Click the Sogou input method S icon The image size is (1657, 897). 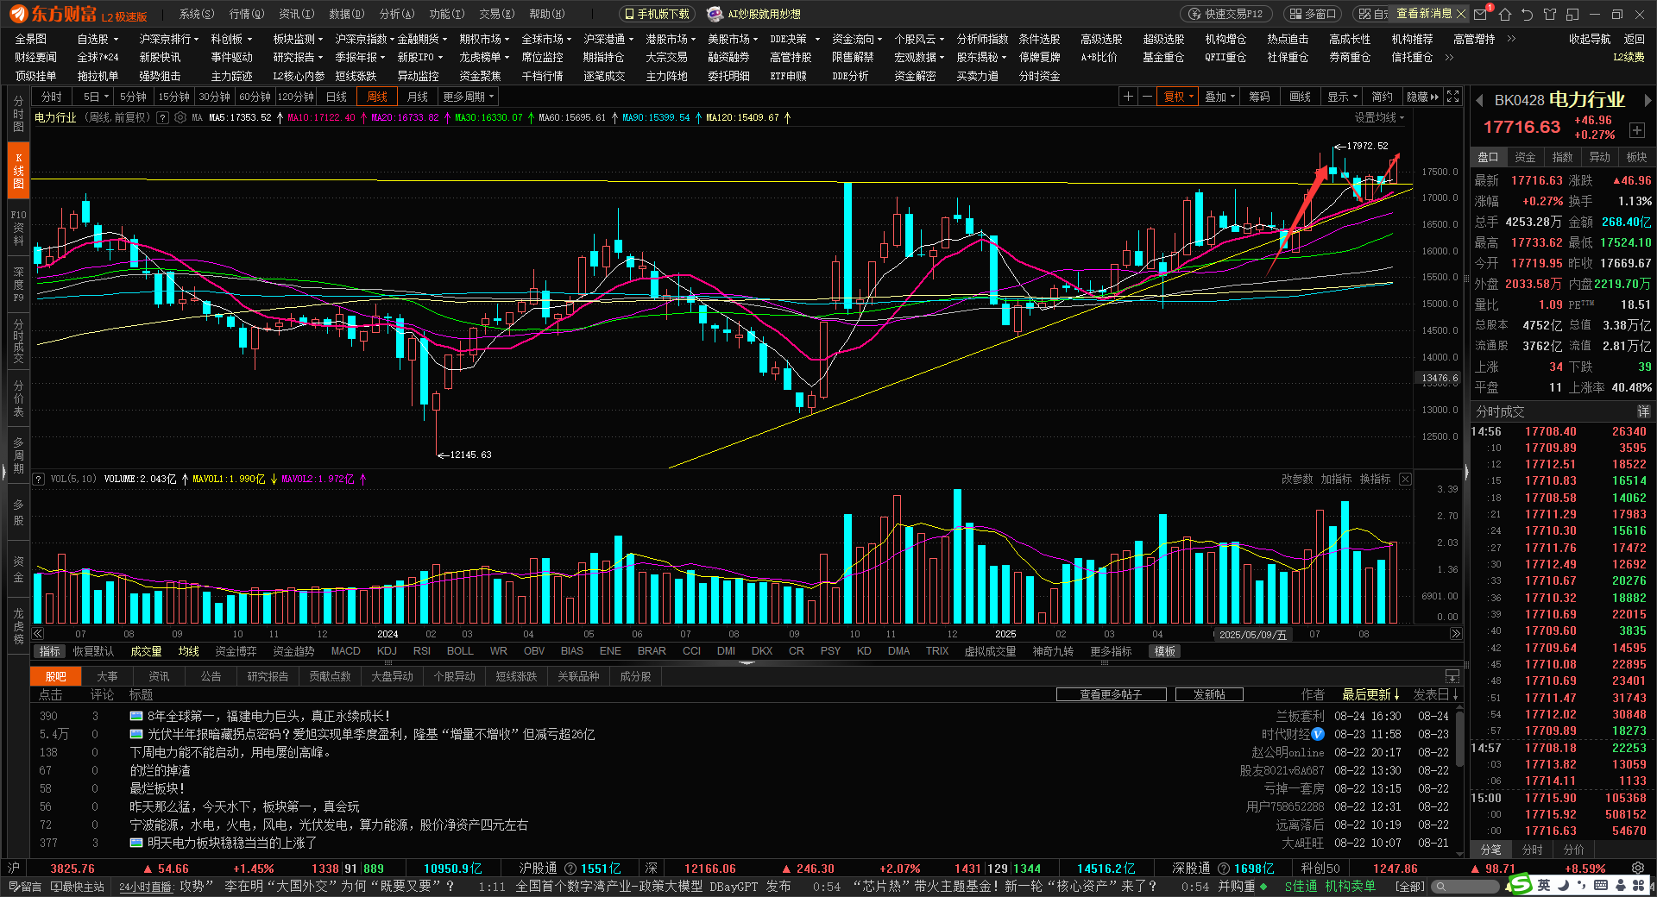[1521, 885]
